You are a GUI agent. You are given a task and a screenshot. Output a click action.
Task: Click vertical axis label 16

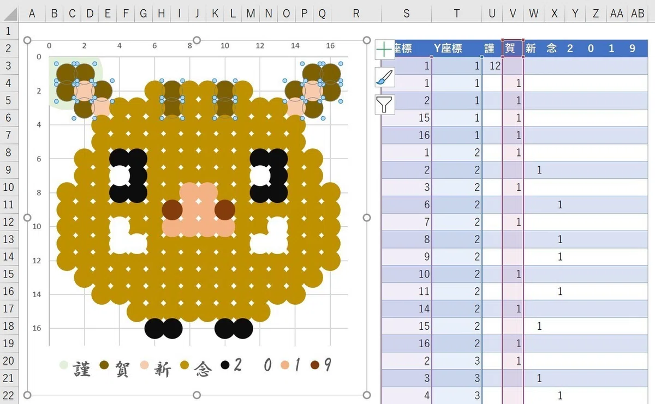coord(38,328)
